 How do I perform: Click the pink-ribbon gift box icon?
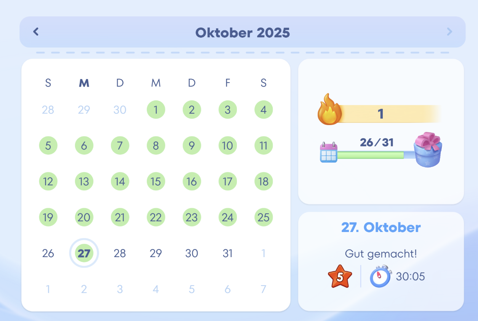click(428, 149)
